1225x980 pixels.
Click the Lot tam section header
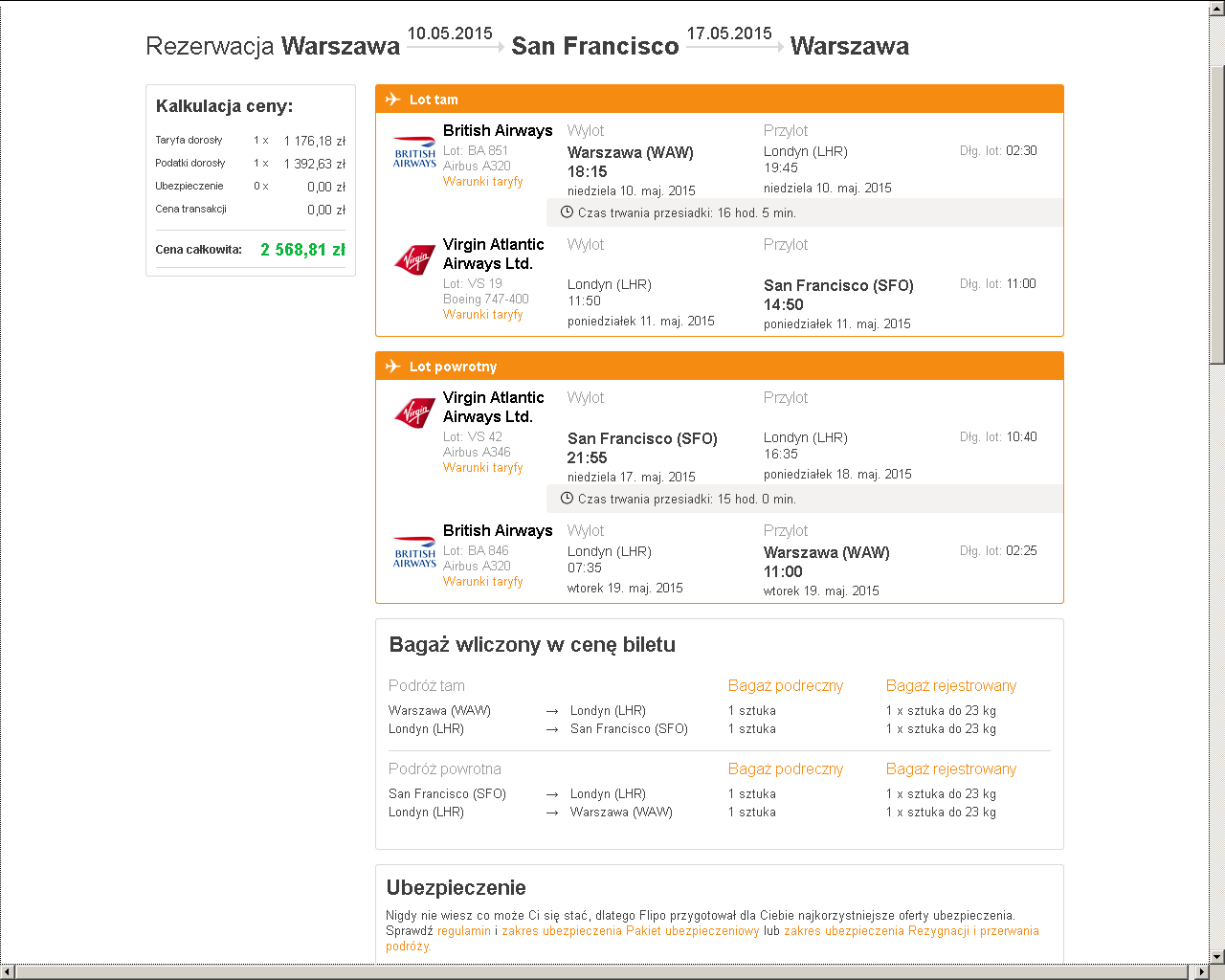pyautogui.click(x=720, y=99)
